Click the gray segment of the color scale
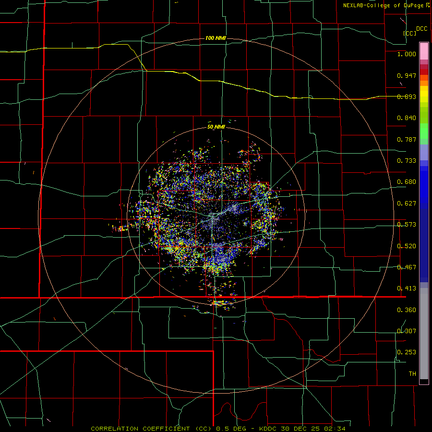Viewport: 432px width, 432px height. [x=424, y=334]
